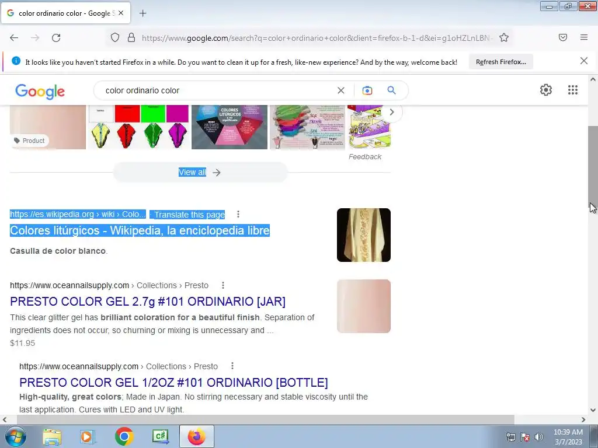Dismiss the Firefox refresh notification bar
This screenshot has height=448, width=598.
click(x=584, y=61)
